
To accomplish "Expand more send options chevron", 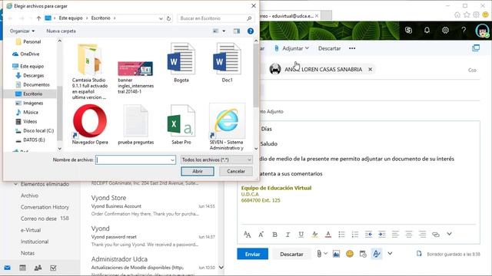I will tap(390, 254).
